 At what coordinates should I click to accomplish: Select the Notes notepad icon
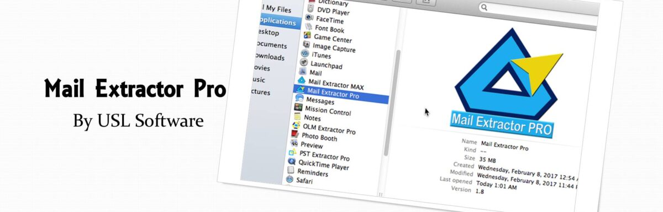click(297, 116)
